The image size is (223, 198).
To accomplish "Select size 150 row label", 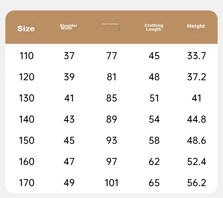I will tap(26, 140).
